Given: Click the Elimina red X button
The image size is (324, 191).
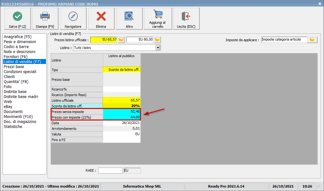Looking at the screenshot, I should coord(101,19).
